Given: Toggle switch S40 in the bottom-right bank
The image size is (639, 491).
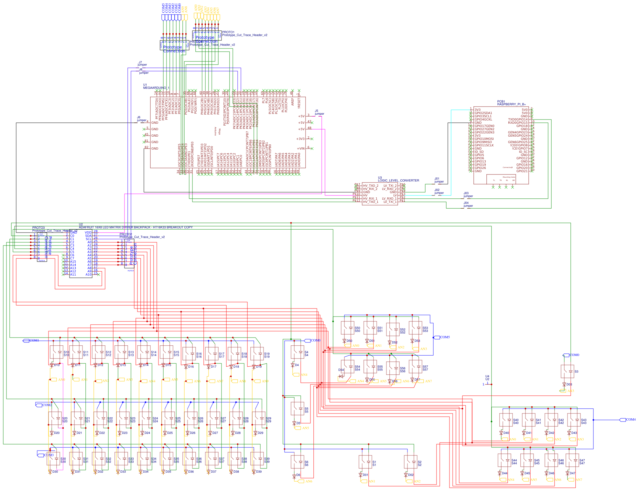Looking at the screenshot, I should [504, 420].
